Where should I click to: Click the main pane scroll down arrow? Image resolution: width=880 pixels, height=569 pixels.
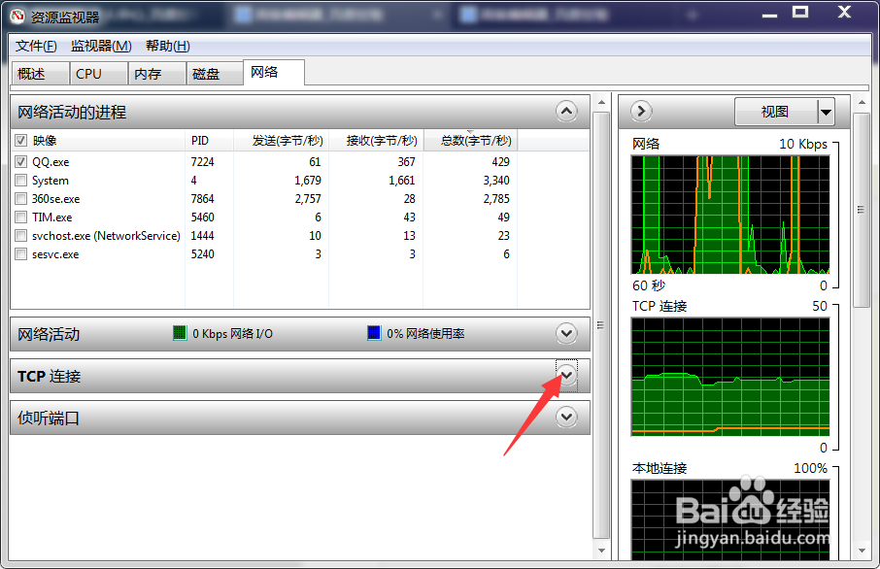pos(601,551)
